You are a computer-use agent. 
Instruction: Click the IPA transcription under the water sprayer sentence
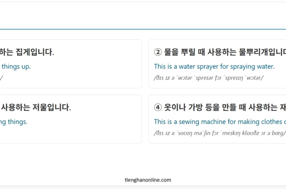click(x=208, y=78)
